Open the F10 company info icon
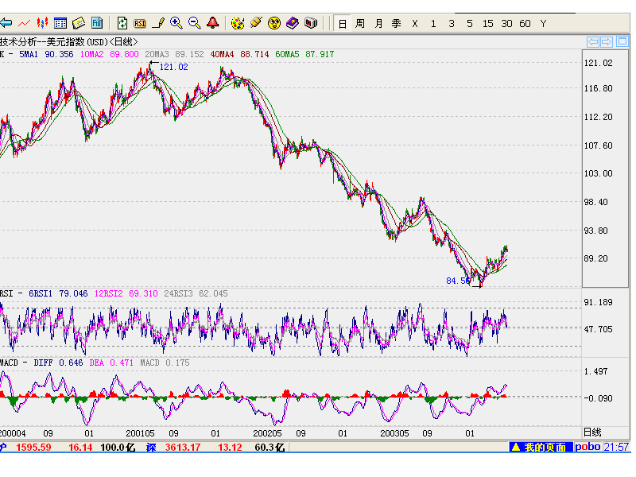636x477 pixels. 97,23
